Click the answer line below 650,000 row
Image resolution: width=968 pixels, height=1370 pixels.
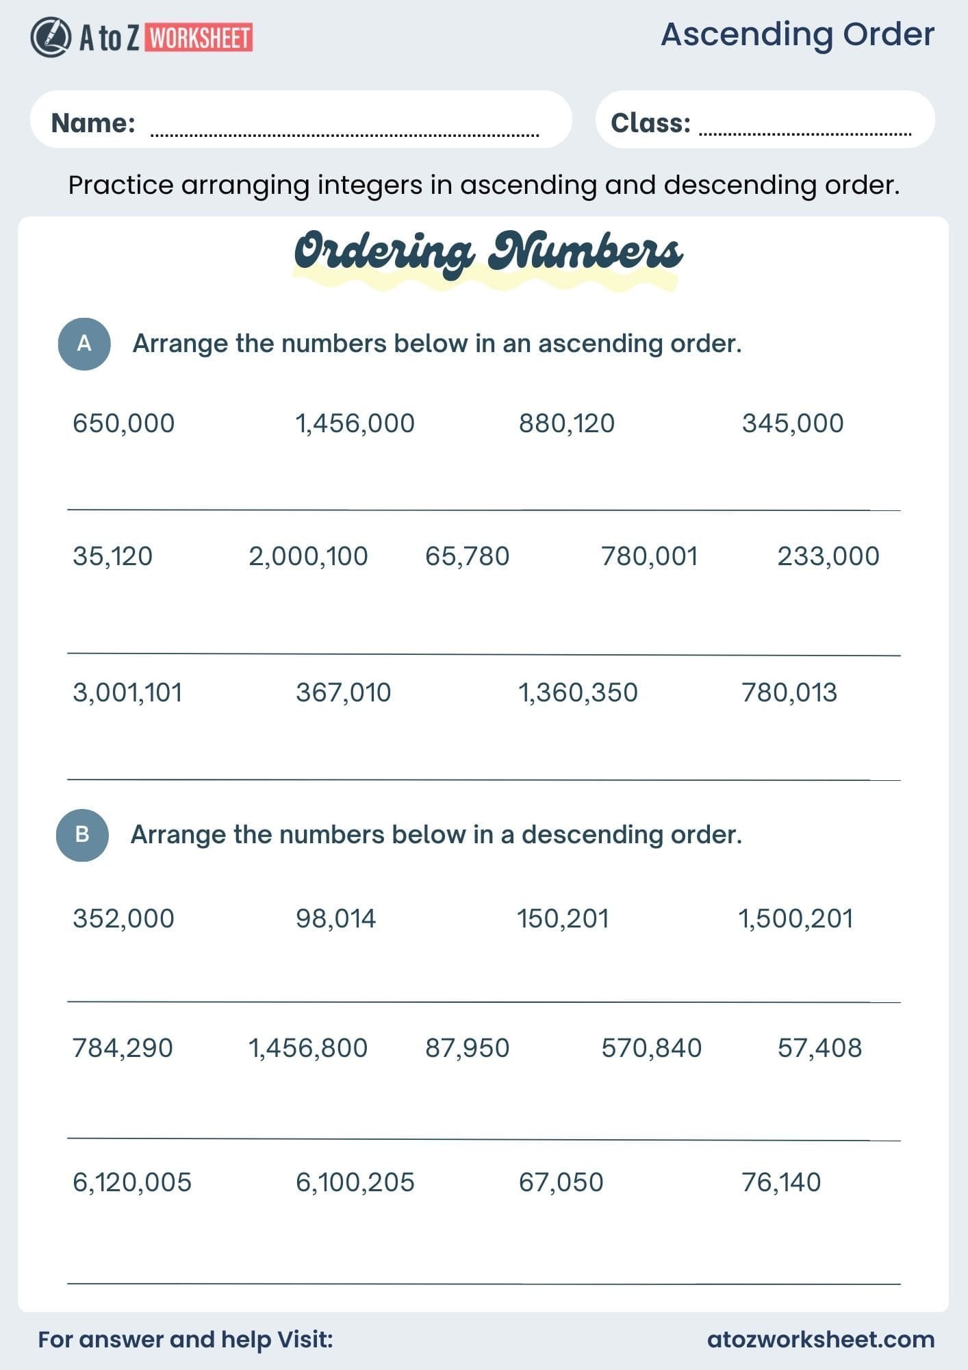coord(483,510)
